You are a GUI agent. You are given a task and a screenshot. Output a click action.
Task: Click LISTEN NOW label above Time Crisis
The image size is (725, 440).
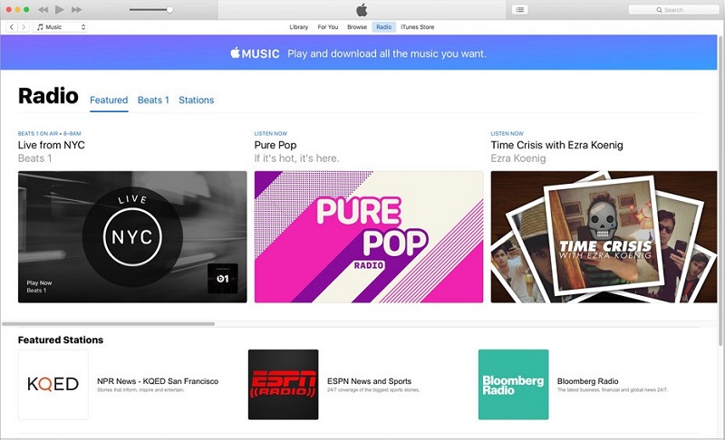(507, 133)
